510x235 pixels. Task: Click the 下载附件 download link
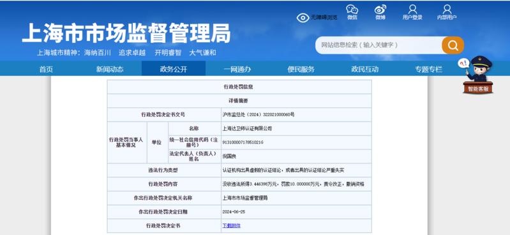[232, 225]
